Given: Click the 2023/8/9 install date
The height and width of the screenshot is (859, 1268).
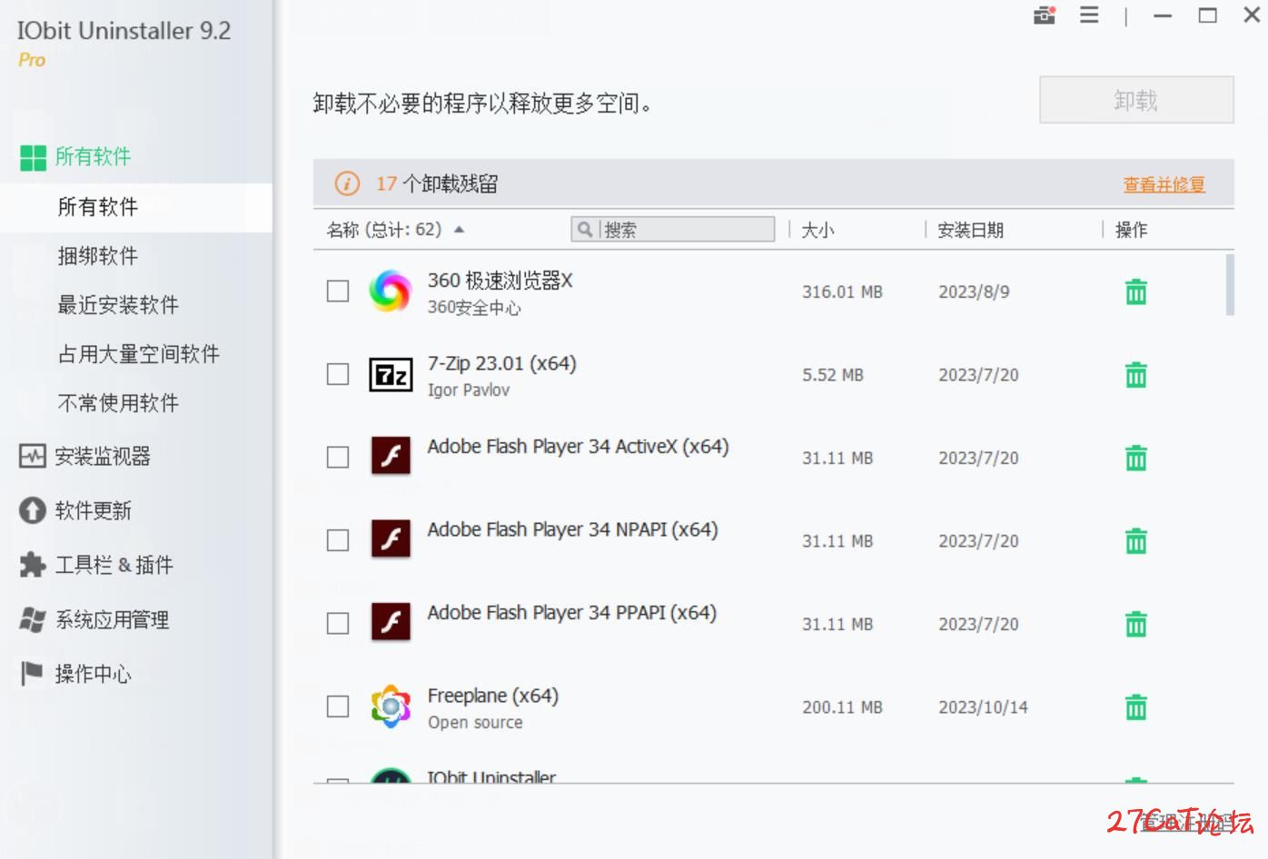Looking at the screenshot, I should pos(974,292).
